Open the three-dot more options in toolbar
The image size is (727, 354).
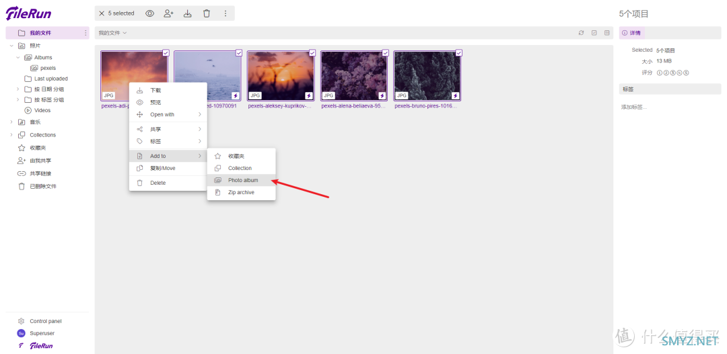[x=226, y=13]
